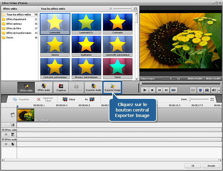
Task: Switch to the Effets audio tab
Action: click(44, 88)
